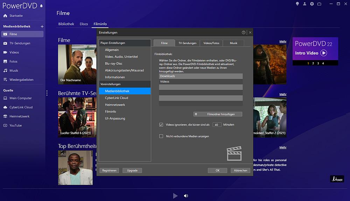Open Filminfo settings entry

coord(125,112)
